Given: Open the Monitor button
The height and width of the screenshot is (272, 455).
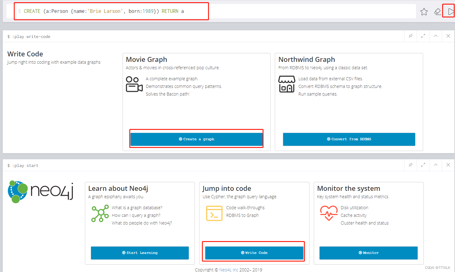Looking at the screenshot, I should (369, 253).
